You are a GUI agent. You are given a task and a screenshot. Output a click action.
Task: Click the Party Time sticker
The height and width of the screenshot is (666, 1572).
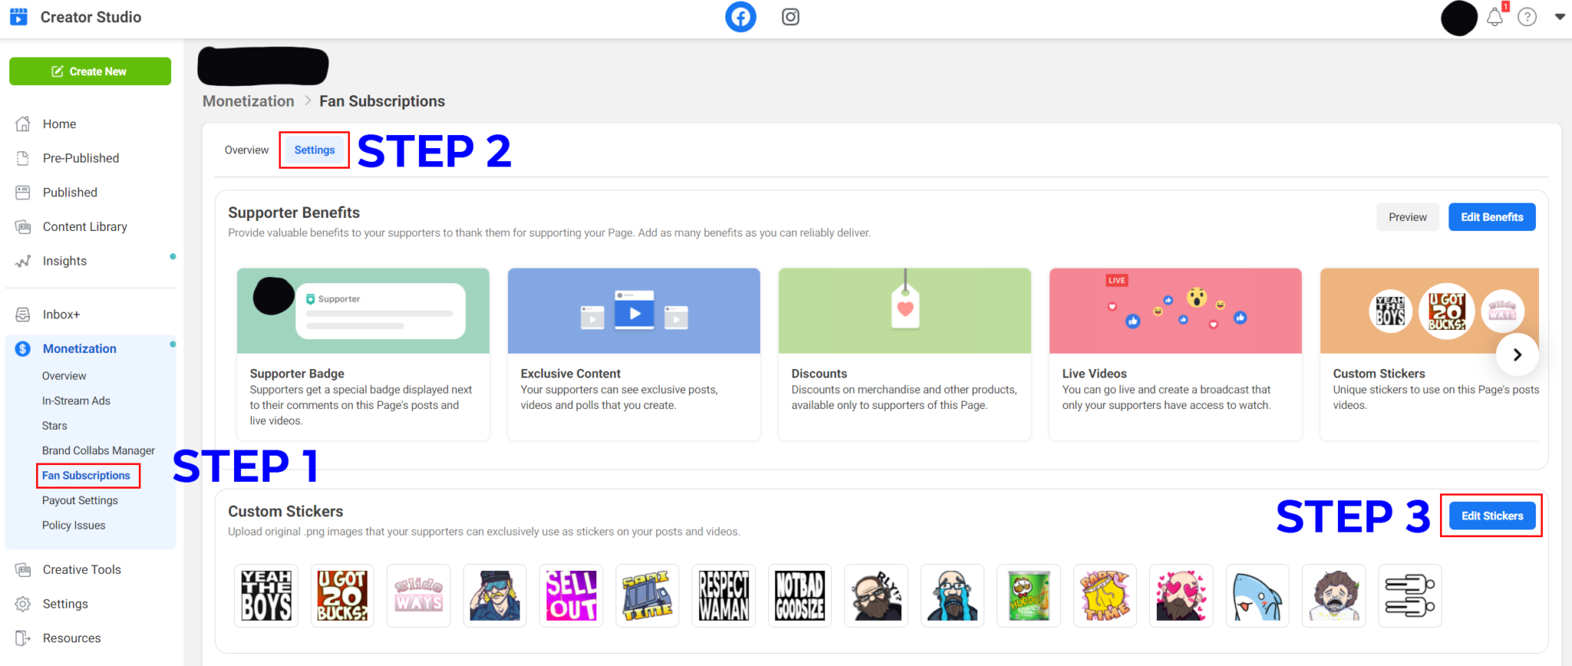1105,595
